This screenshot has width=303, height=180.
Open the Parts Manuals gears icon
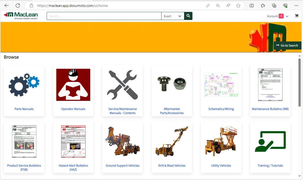[x=24, y=85]
